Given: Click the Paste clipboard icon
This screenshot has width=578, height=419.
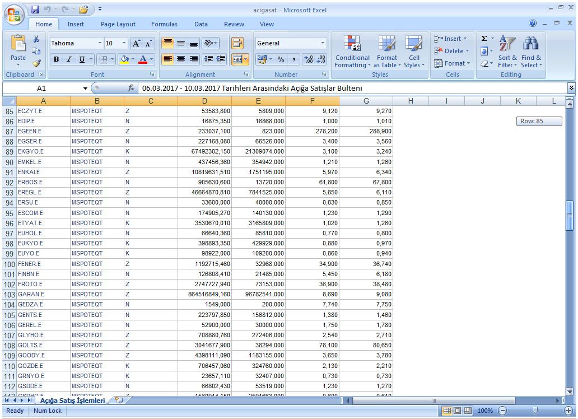Looking at the screenshot, I should point(18,44).
